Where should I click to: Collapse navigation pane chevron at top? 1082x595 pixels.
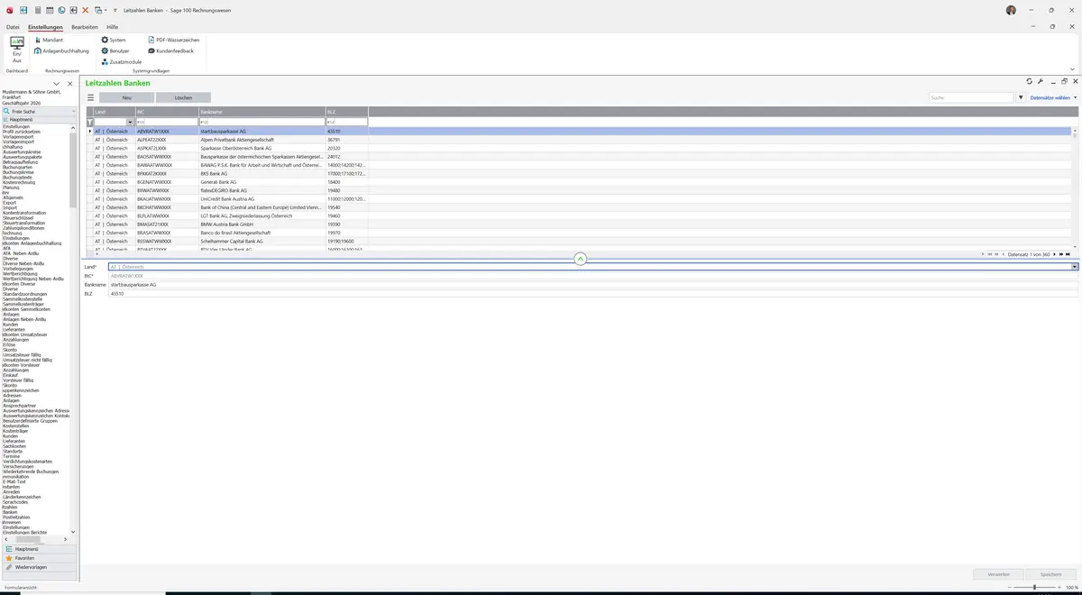pos(57,84)
